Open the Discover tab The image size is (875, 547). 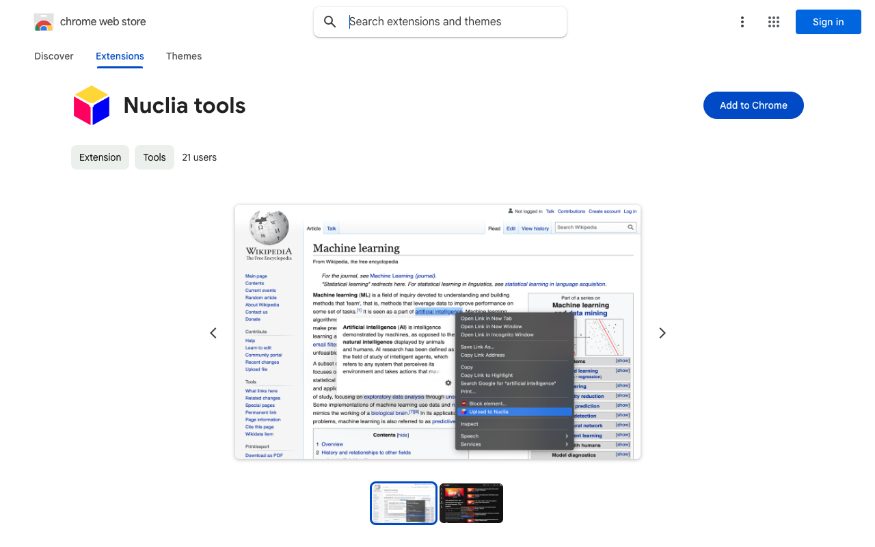pyautogui.click(x=54, y=56)
